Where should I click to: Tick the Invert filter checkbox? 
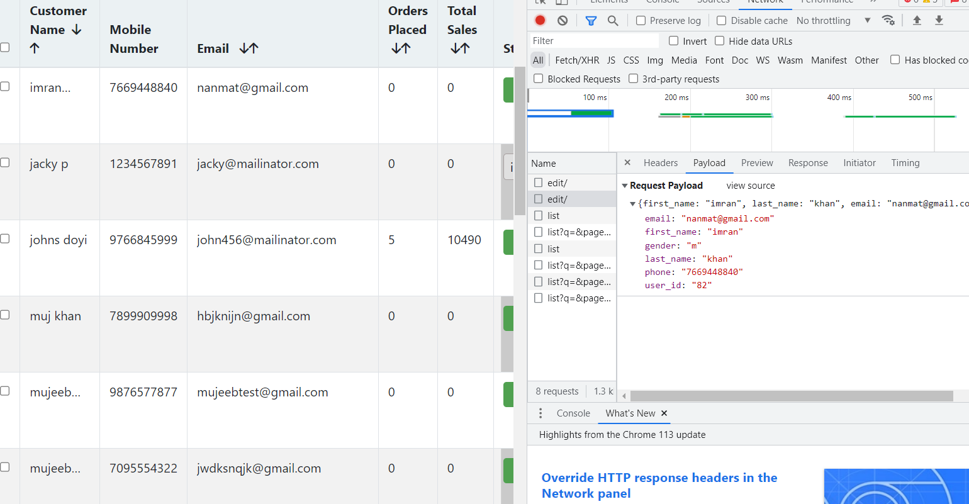(x=674, y=41)
